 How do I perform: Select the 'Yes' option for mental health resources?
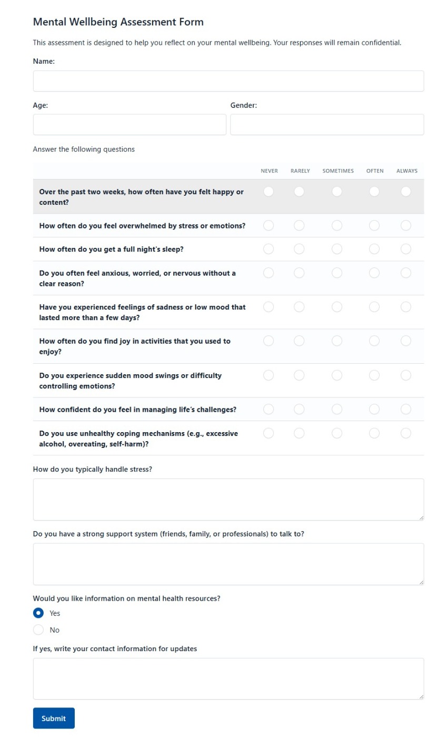(x=38, y=613)
